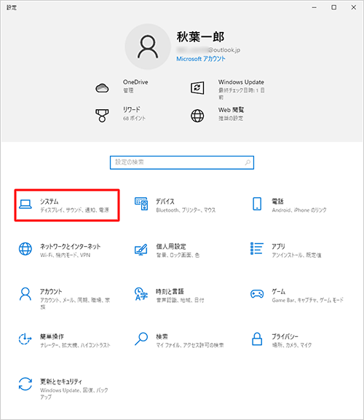Go to the アカウント category label

[51, 291]
